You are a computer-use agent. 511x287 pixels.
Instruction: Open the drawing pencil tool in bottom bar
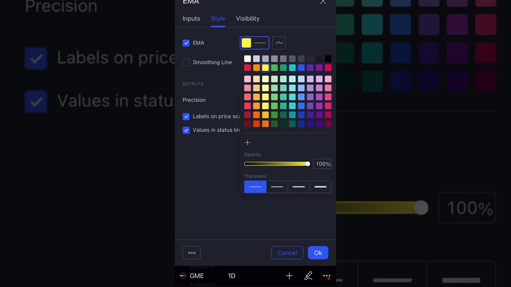(x=308, y=276)
